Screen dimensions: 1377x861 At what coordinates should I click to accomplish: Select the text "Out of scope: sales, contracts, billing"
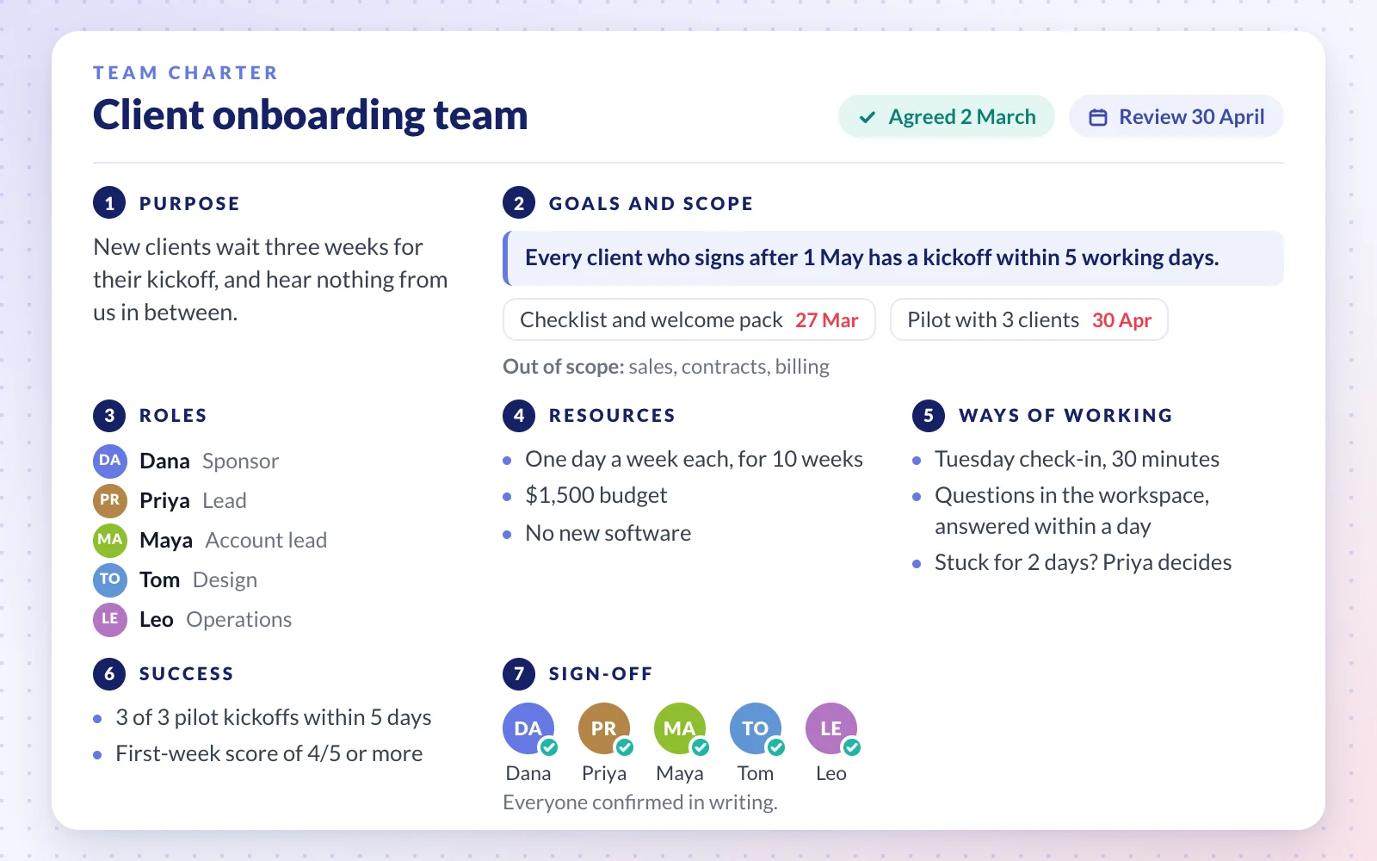(x=666, y=367)
